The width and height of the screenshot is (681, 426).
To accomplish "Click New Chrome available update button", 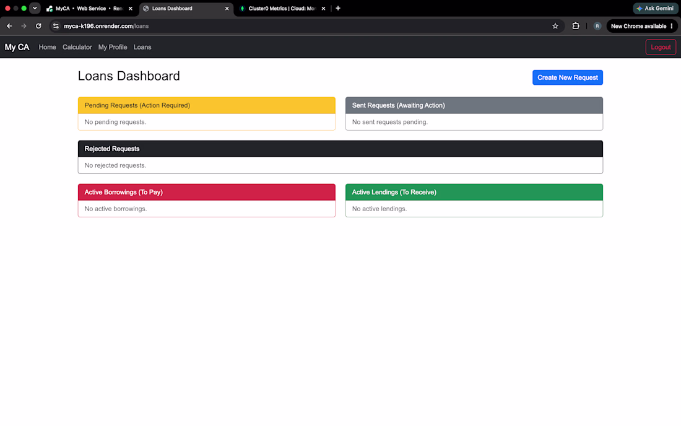I will (x=642, y=26).
